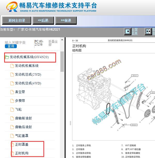Open the 气缸盖罩 page
Screen dimensions: 155x158
22,136
